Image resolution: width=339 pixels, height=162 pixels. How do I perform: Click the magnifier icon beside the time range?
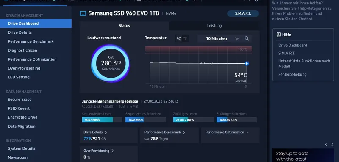(247, 38)
